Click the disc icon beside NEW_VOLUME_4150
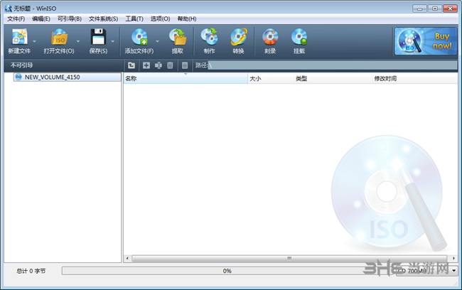 tap(18, 77)
